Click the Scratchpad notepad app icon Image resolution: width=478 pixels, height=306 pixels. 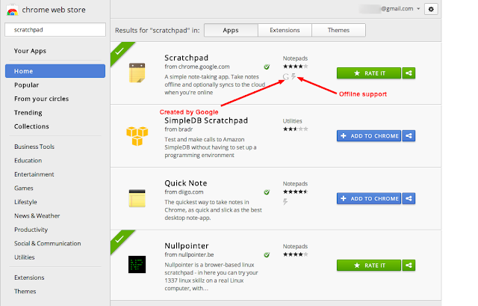(137, 73)
